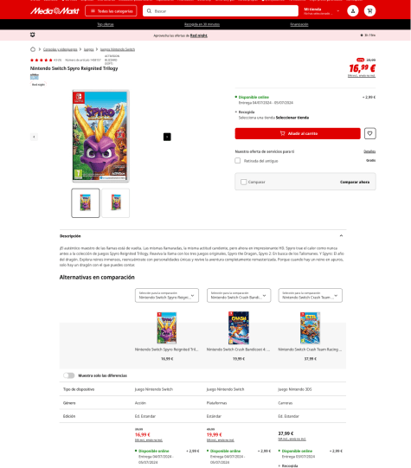Select the second product thumbnail
This screenshot has height=468, width=411.
116,203
